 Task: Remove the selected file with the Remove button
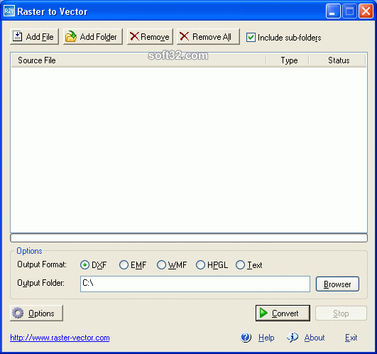coord(150,37)
